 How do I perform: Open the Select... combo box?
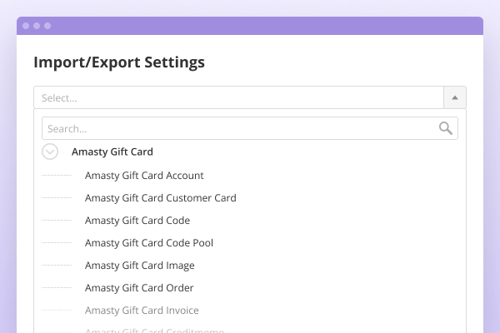[238, 97]
